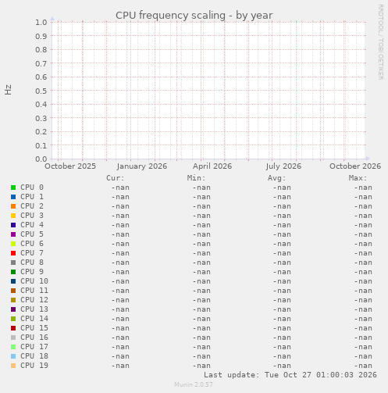The width and height of the screenshot is (388, 393).
Task: Click the Max value for CPU 18
Action: tap(363, 356)
